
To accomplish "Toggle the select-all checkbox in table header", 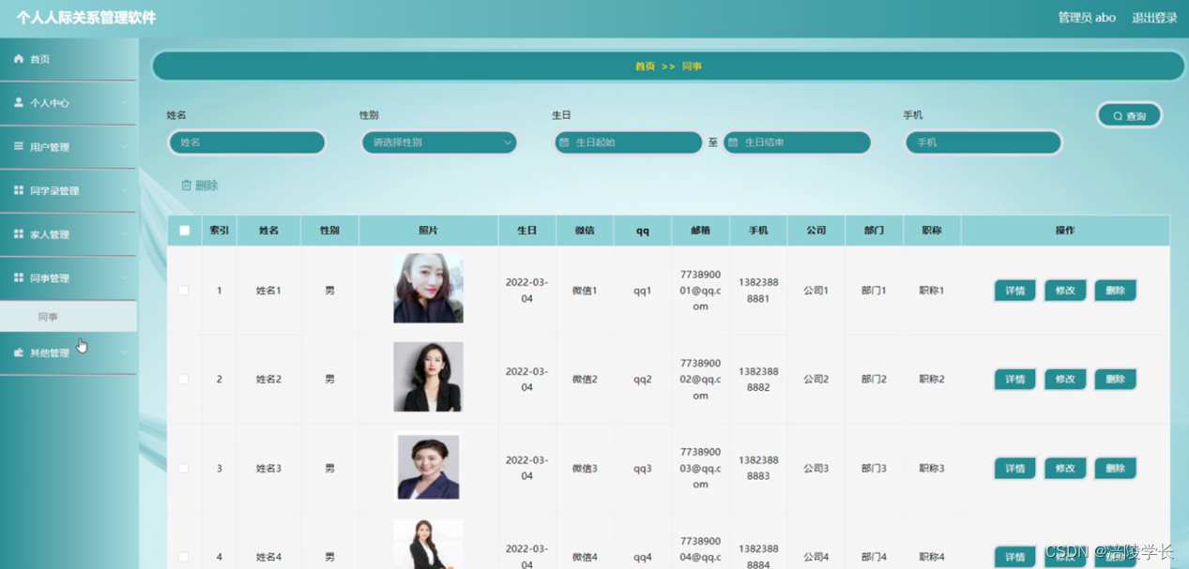I will (184, 231).
